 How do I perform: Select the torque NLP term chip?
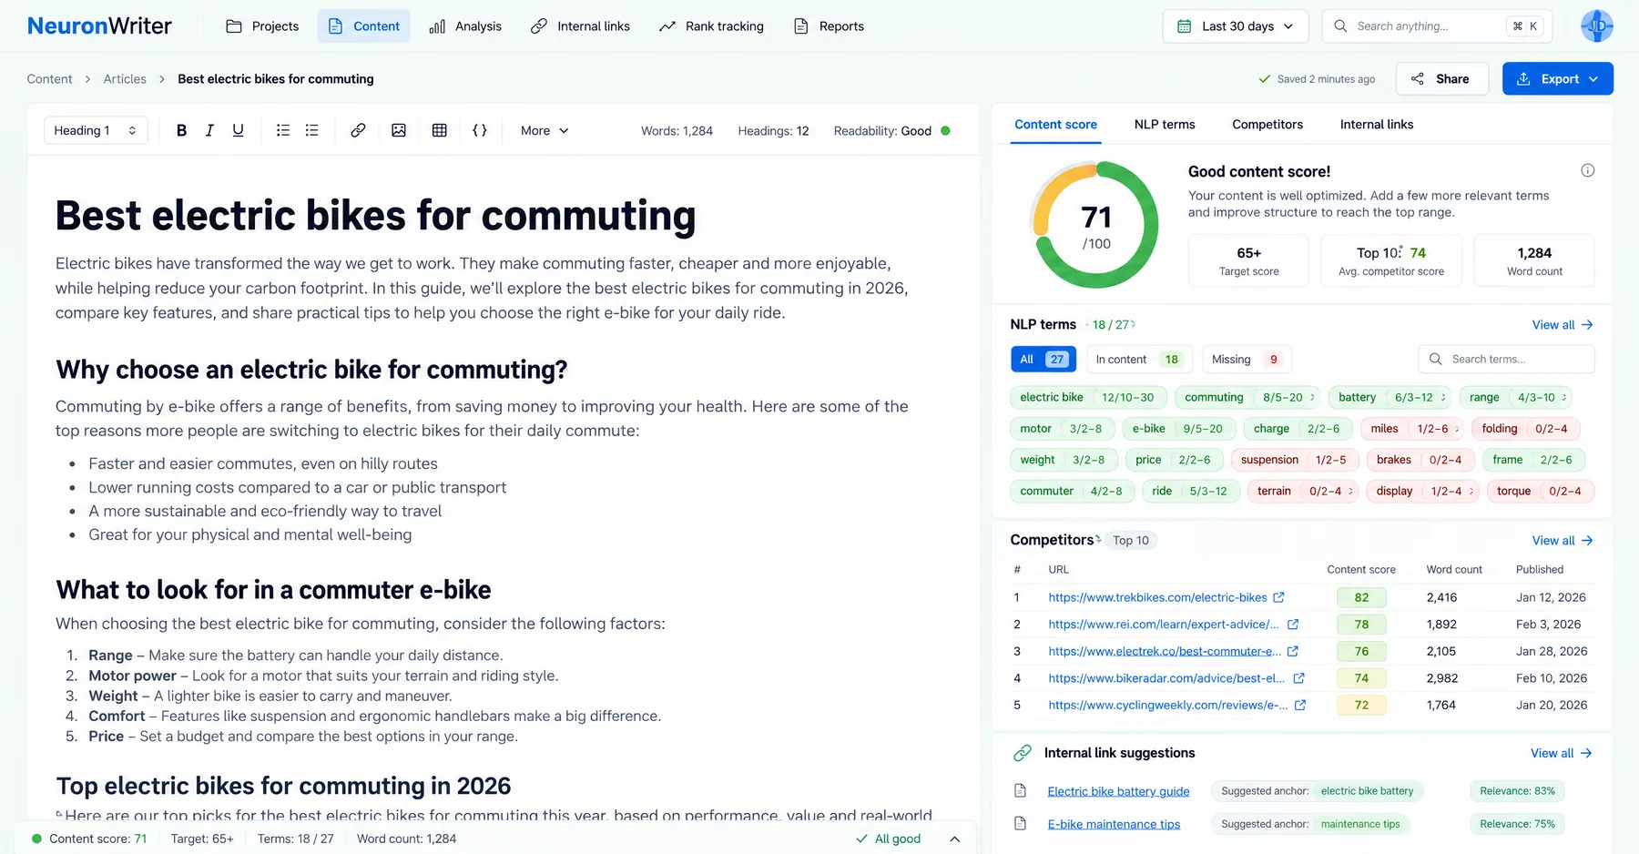(1540, 491)
